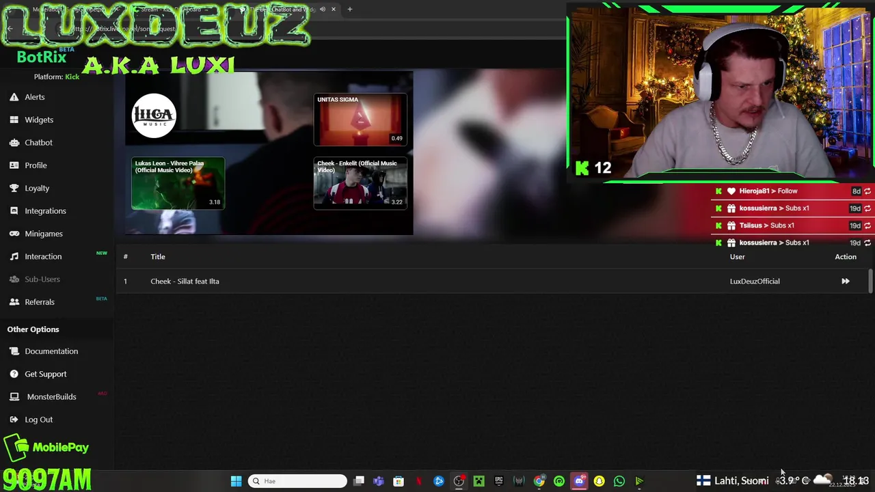Screen dimensions: 875x492
Task: Open Epic Games Launcher from the taskbar
Action: point(499,481)
